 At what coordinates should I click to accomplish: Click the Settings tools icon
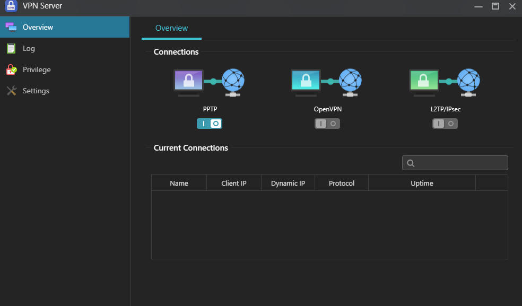tap(12, 91)
